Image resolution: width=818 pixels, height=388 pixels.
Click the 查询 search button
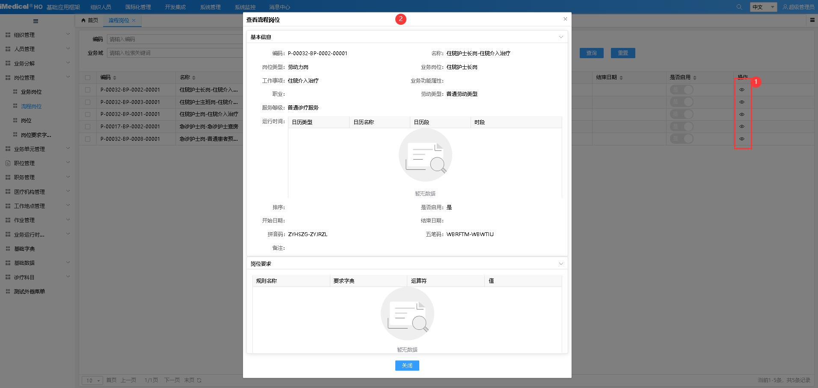tap(591, 53)
